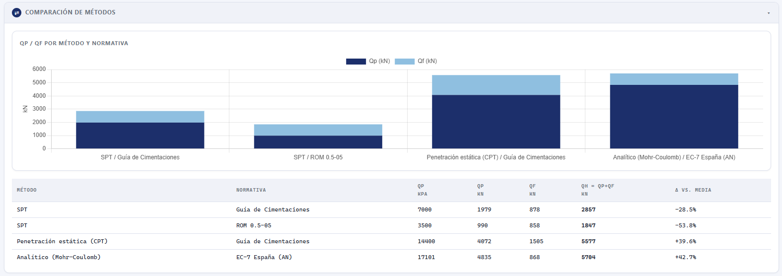Click the Qf value 868
The width and height of the screenshot is (782, 276).
click(535, 257)
